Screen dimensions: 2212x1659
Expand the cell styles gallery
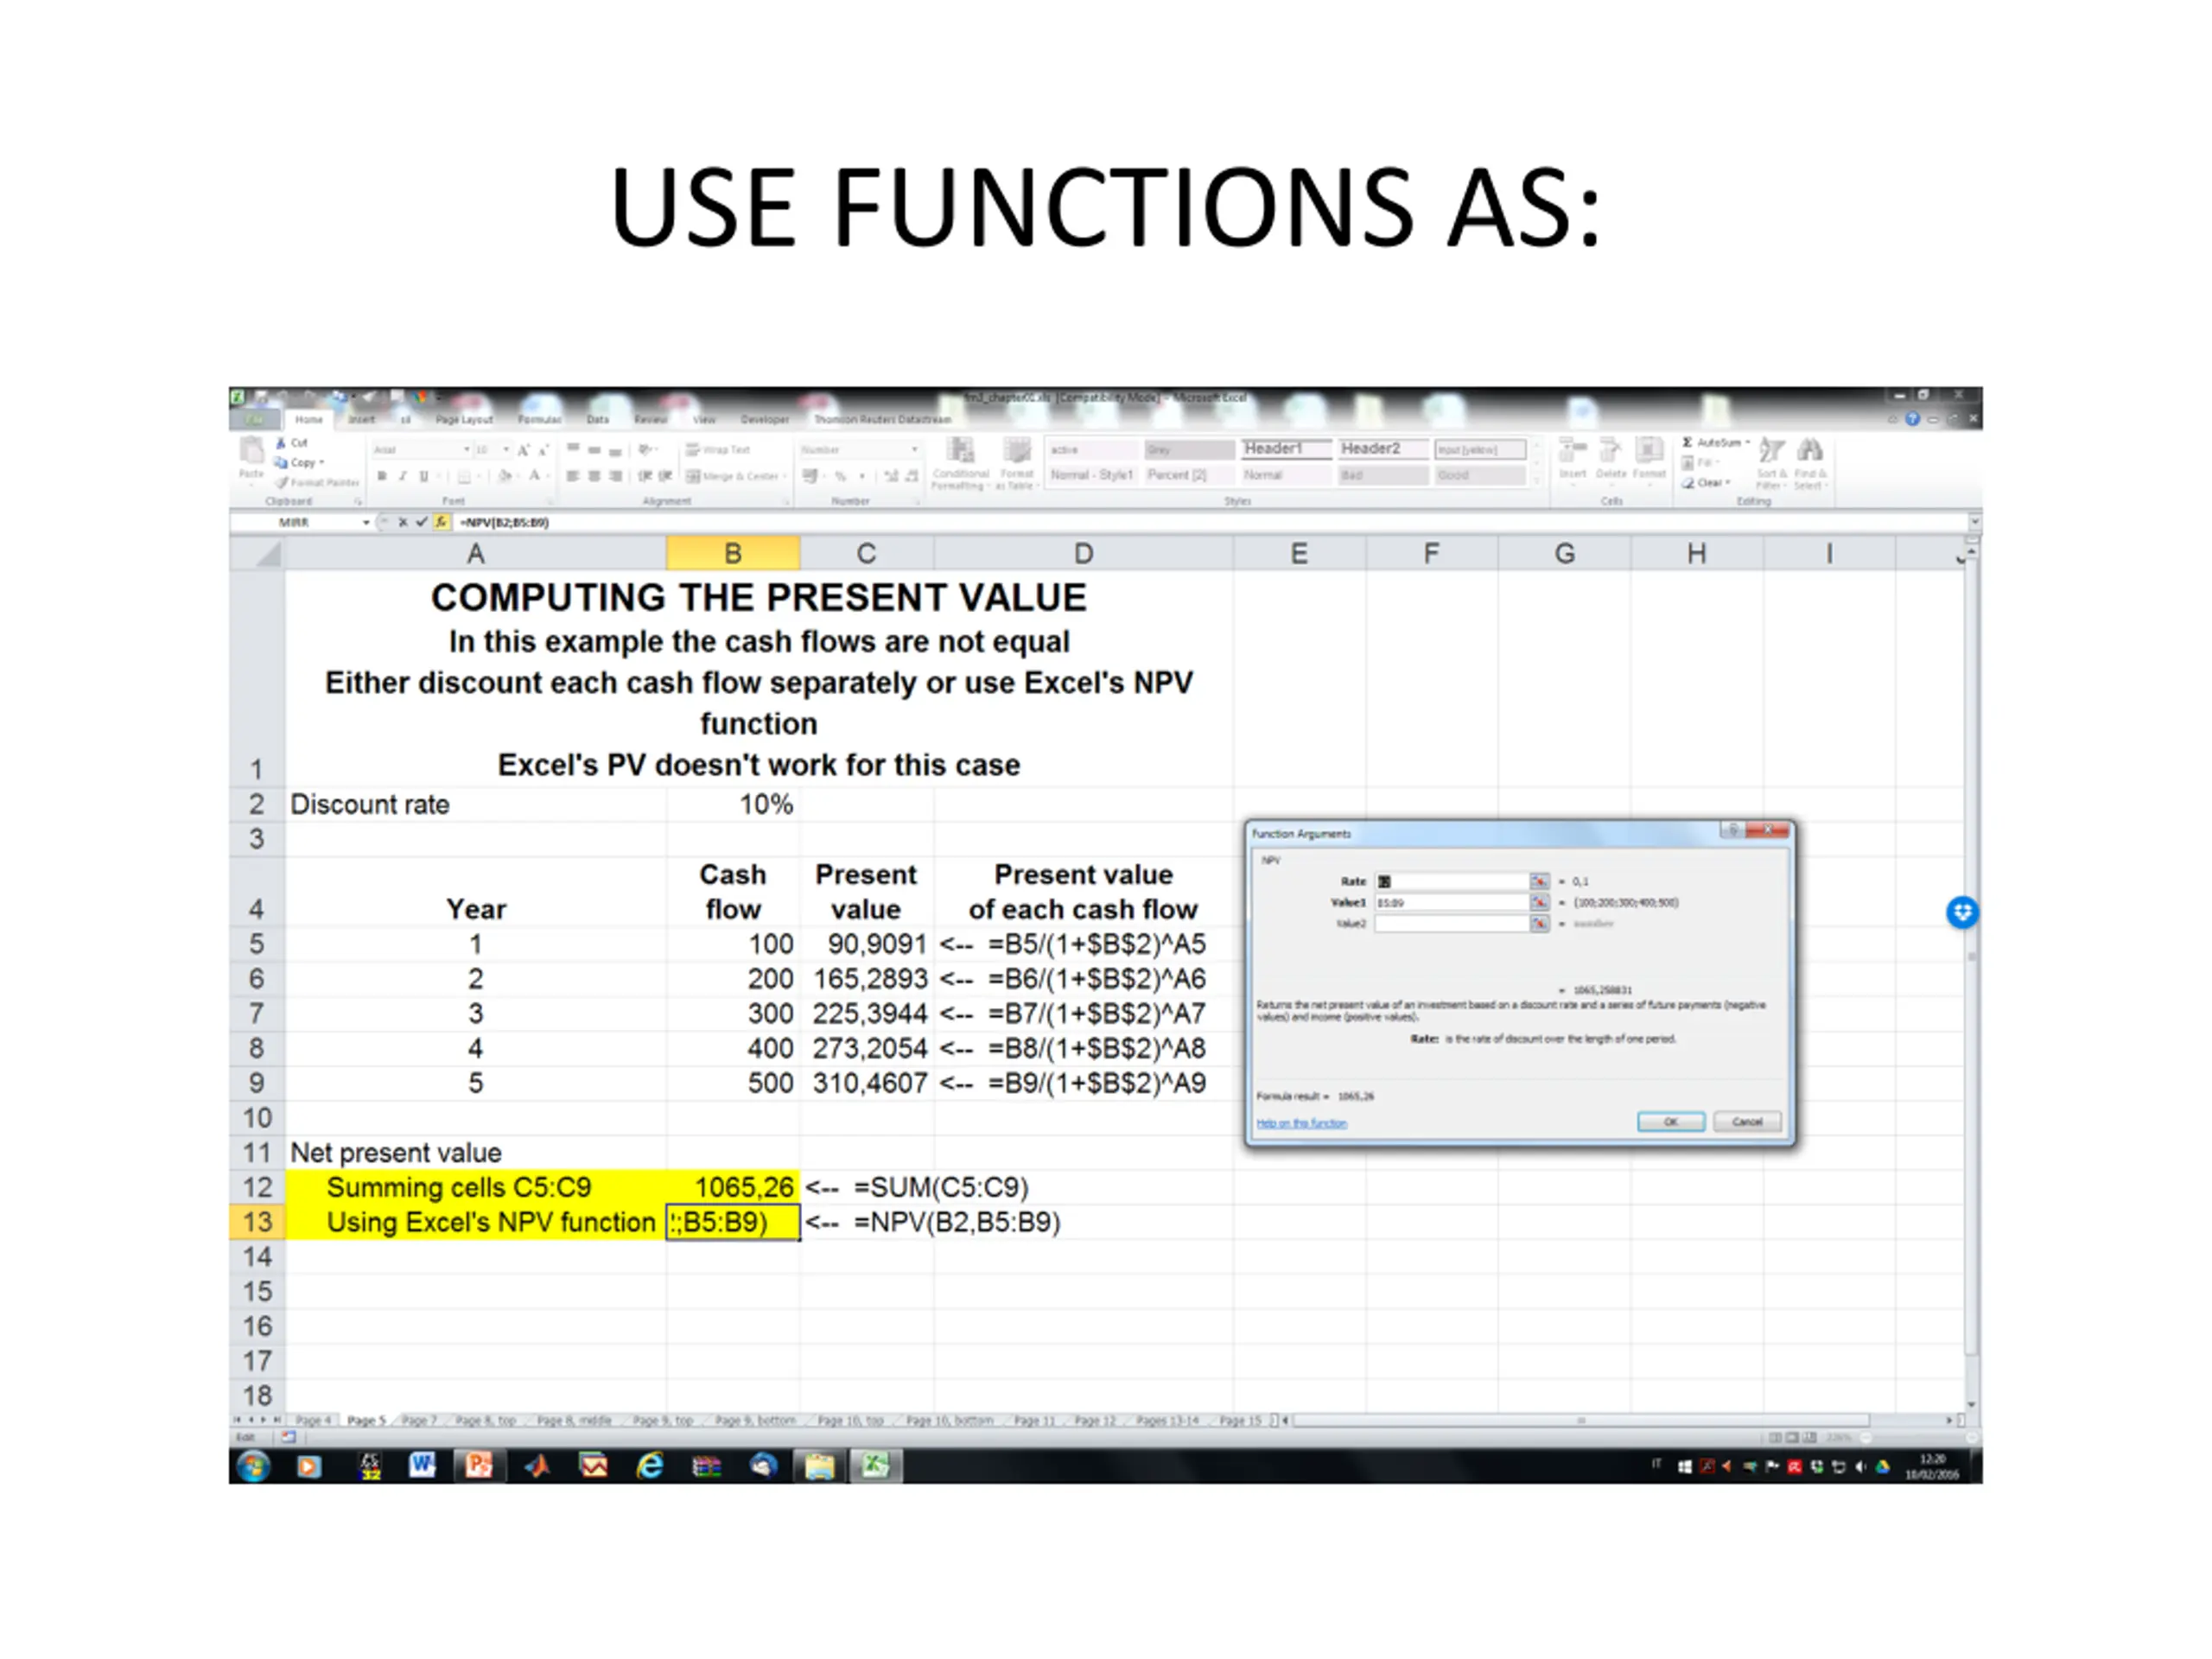pos(1537,482)
